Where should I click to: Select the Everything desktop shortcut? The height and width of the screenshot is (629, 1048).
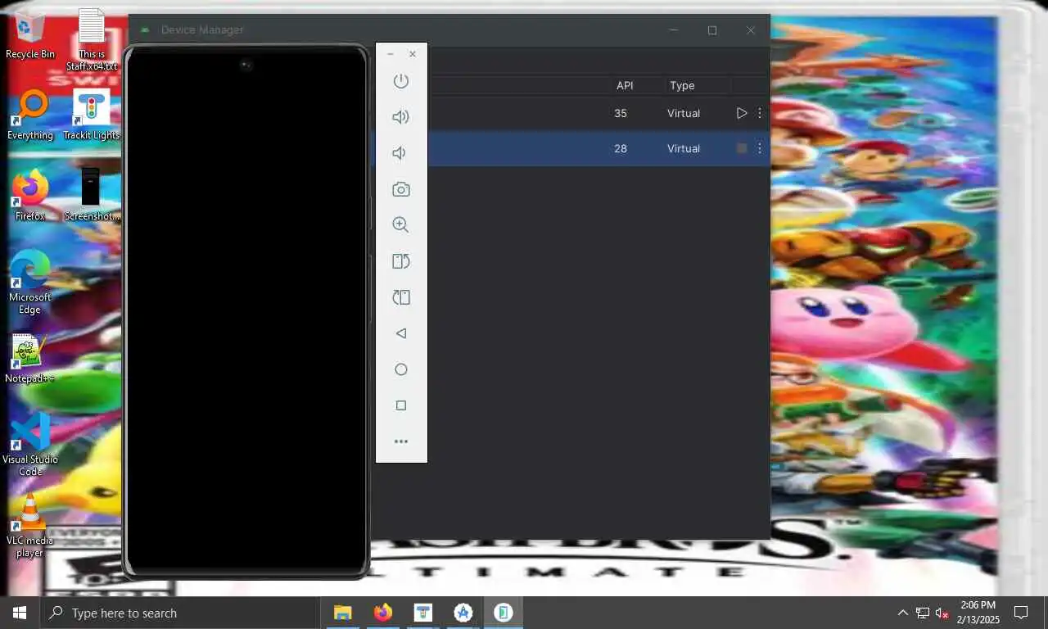coord(30,115)
